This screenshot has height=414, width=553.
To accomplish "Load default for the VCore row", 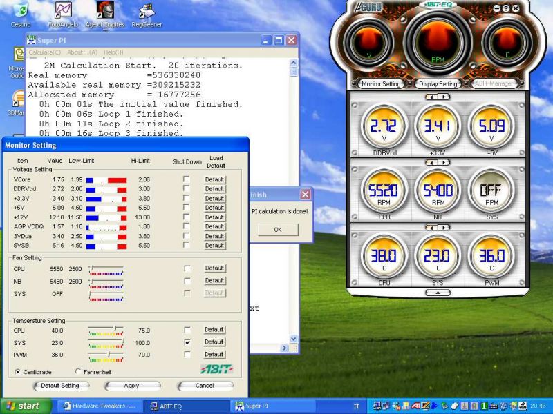I will 214,179.
